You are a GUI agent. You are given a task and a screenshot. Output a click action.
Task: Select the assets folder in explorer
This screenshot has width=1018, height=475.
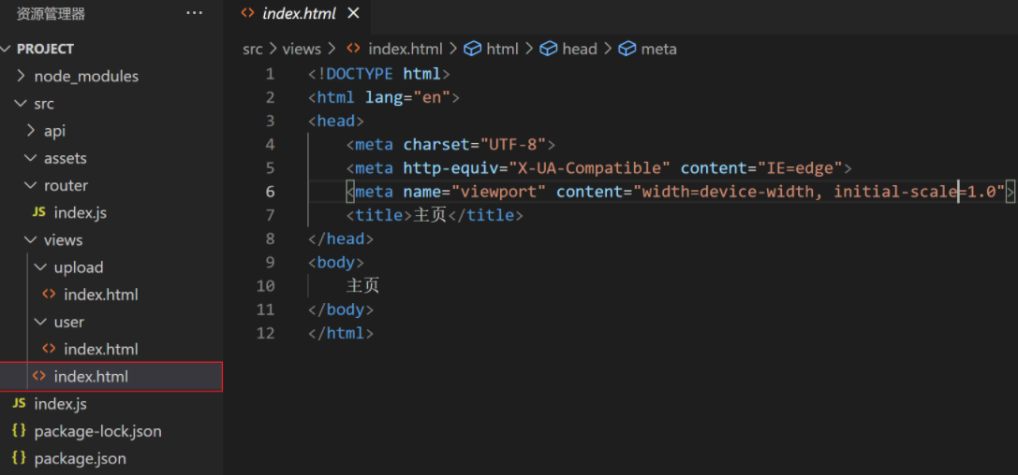(x=65, y=158)
